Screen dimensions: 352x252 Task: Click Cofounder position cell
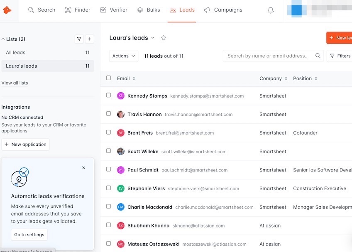[305, 133]
